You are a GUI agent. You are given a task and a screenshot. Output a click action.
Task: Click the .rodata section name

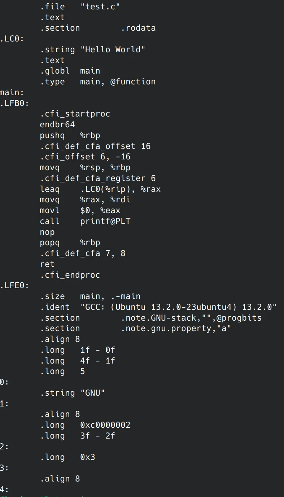[x=138, y=28]
